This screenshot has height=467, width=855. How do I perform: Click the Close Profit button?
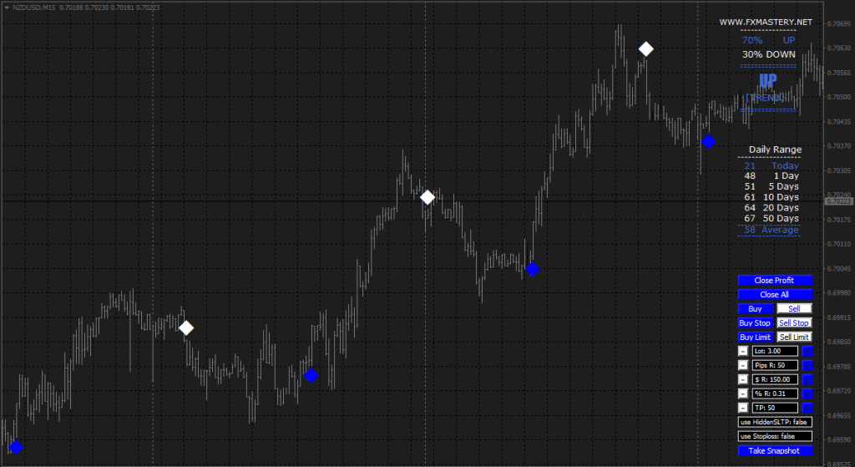(775, 281)
